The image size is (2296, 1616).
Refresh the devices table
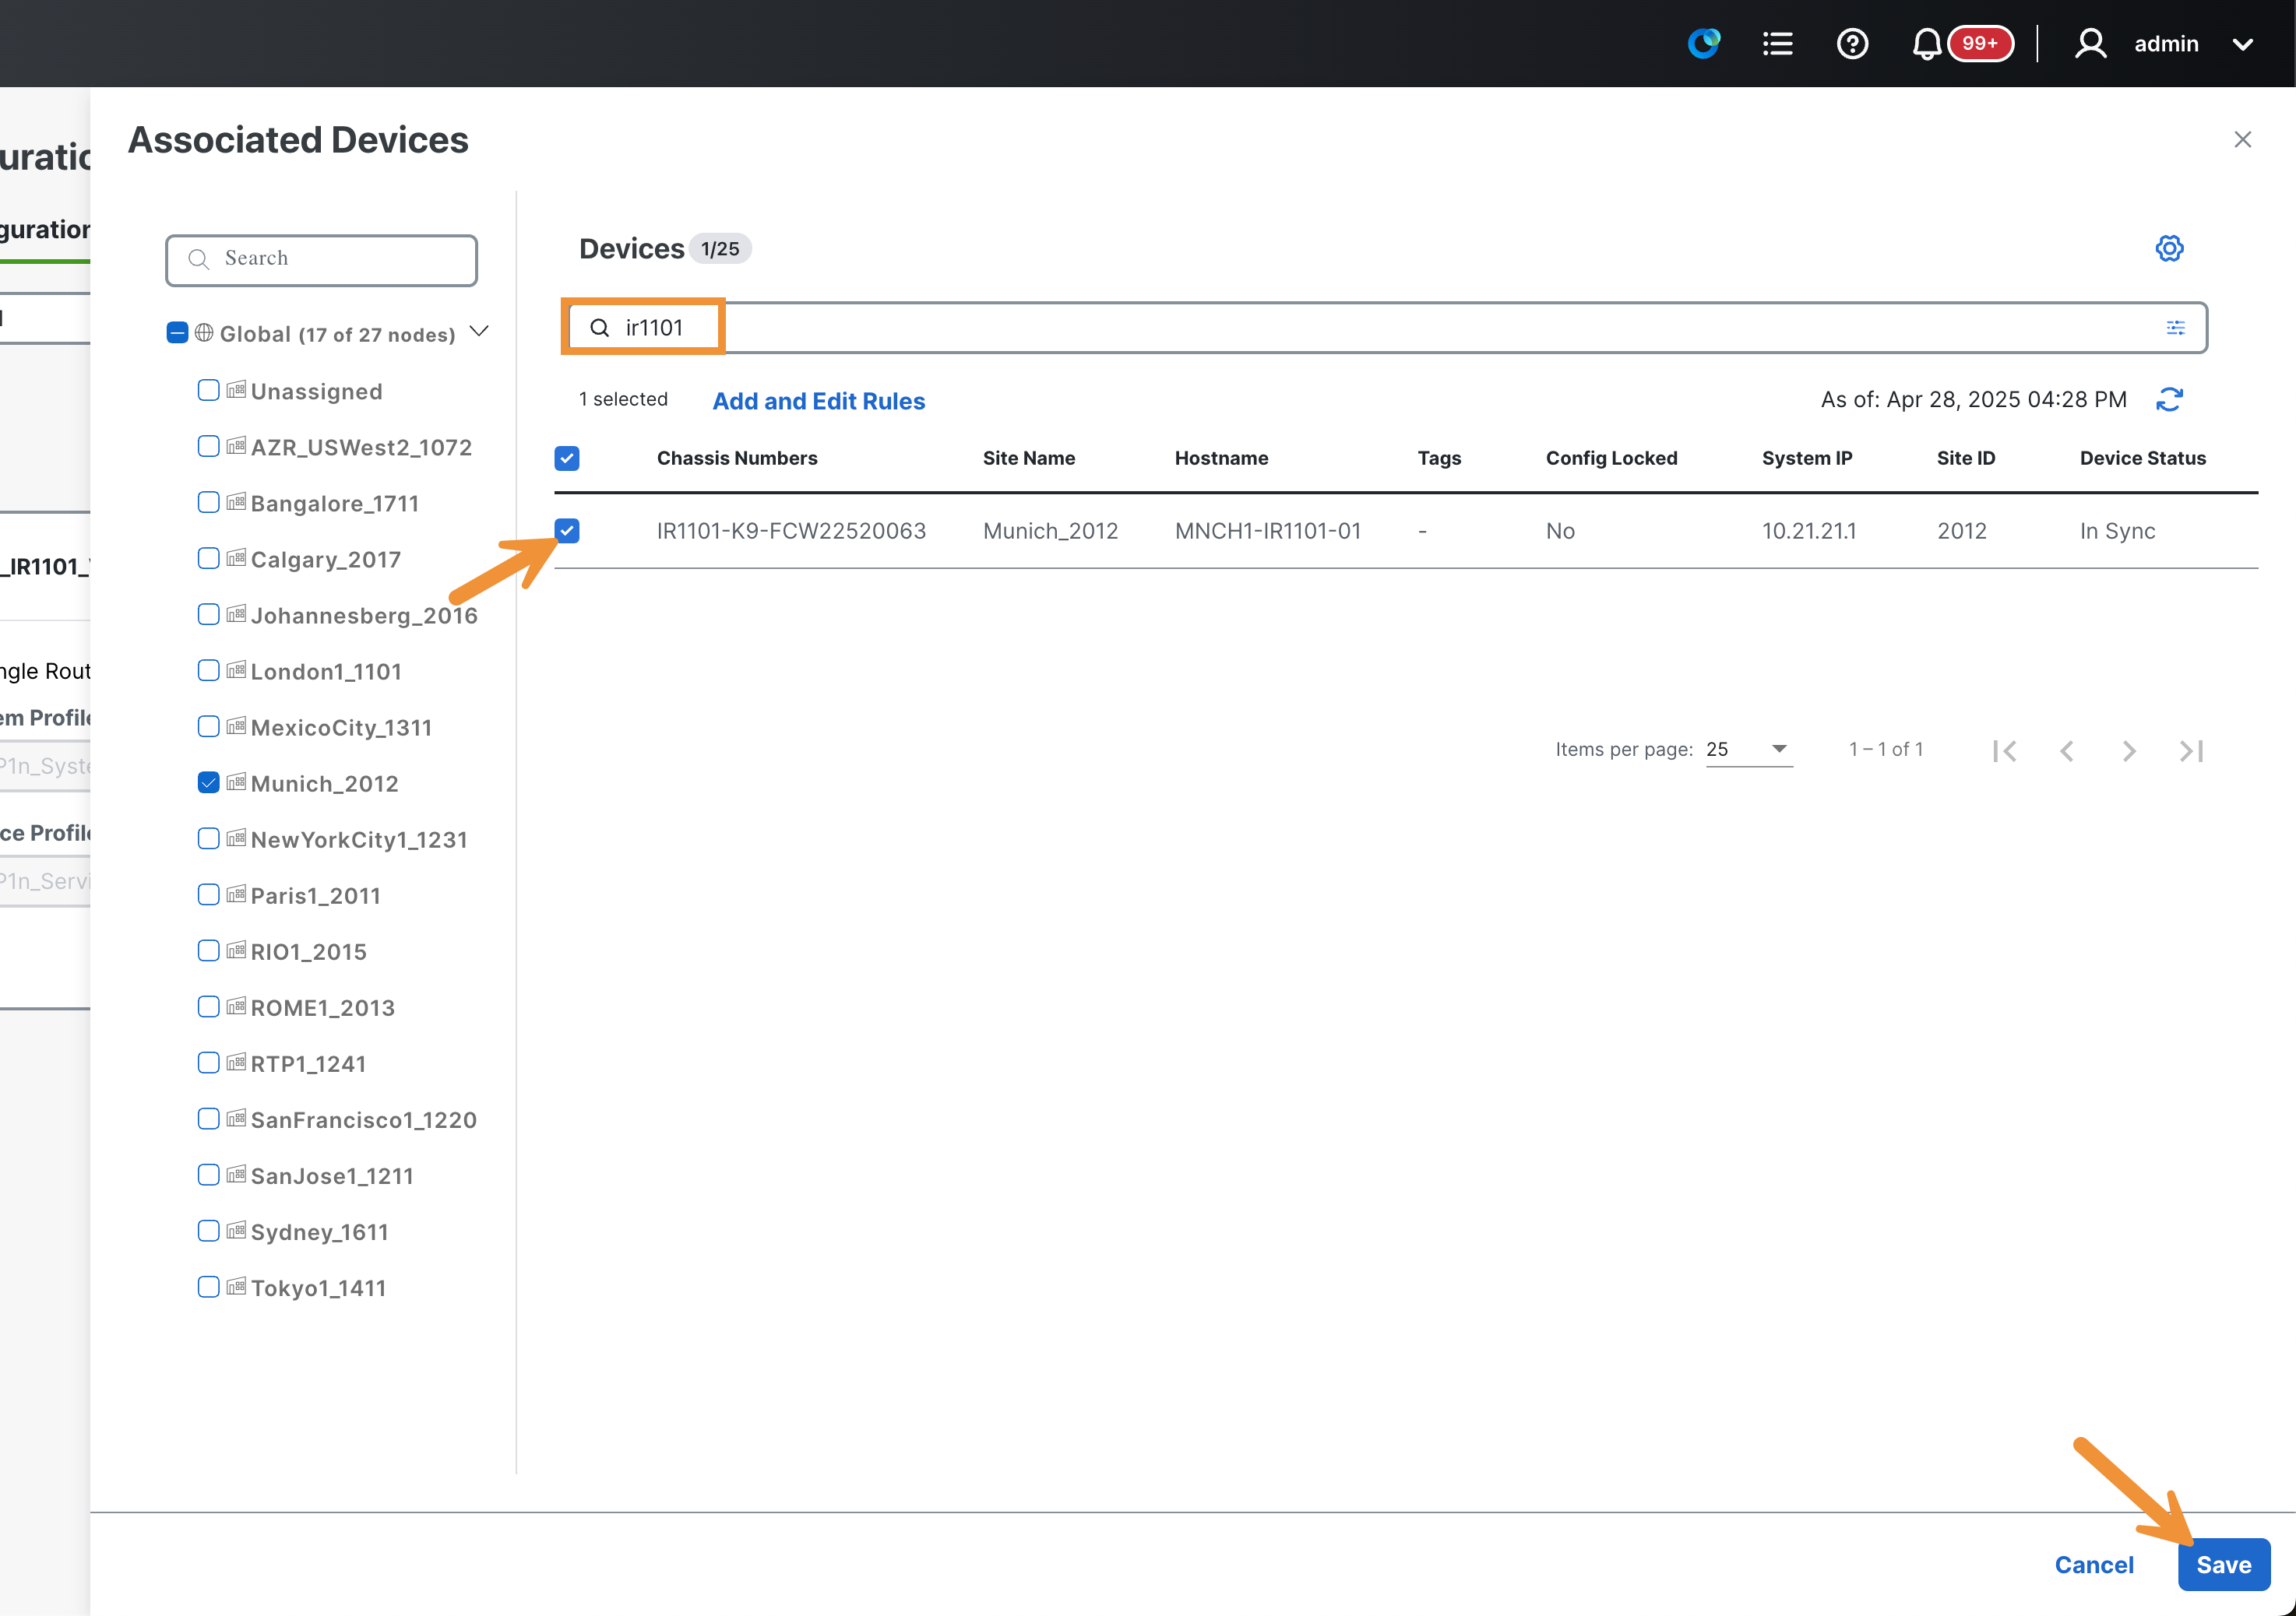tap(2169, 400)
